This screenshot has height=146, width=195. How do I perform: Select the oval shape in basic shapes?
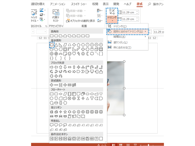point(52,45)
